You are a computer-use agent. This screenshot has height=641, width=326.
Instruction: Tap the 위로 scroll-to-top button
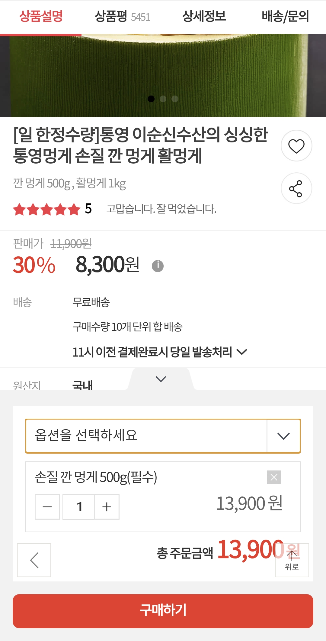click(292, 560)
